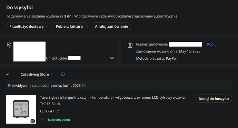This screenshot has height=128, width=238.
Task: Open chat with Cutesliving Store seller
Action: (x=63, y=74)
